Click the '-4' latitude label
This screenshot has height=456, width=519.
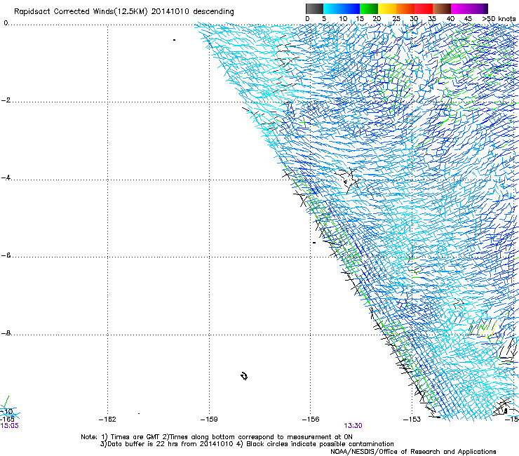pos(6,177)
